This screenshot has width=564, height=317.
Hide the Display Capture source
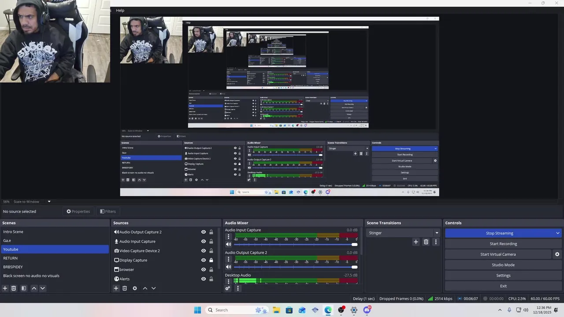(204, 260)
